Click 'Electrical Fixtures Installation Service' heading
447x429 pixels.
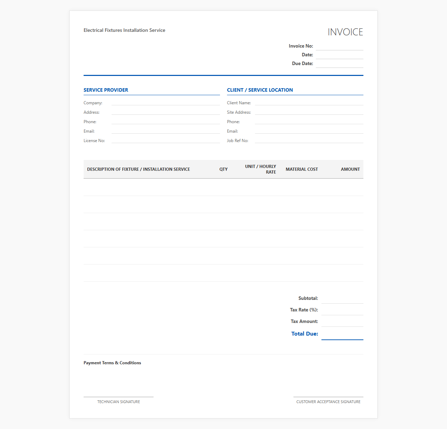124,30
